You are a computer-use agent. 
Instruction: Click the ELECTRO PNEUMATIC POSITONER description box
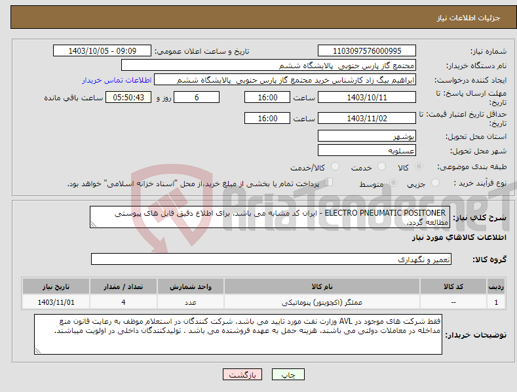click(x=270, y=217)
